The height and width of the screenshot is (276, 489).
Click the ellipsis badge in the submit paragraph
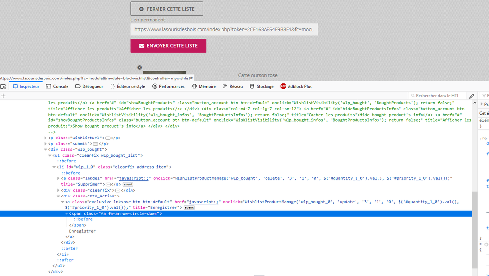point(95,144)
